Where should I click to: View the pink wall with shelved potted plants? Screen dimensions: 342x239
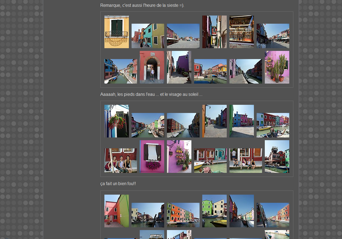179,157
